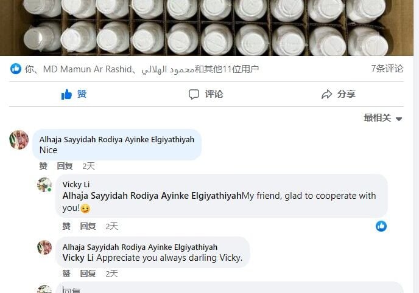Open Alhaja's avatar on the Appreciate reply
419x293 pixels.
(44, 247)
